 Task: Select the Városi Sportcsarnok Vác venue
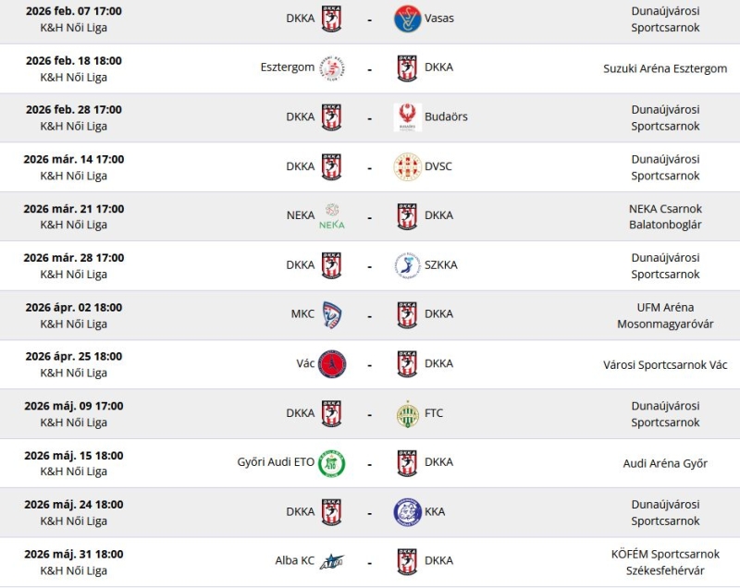665,365
